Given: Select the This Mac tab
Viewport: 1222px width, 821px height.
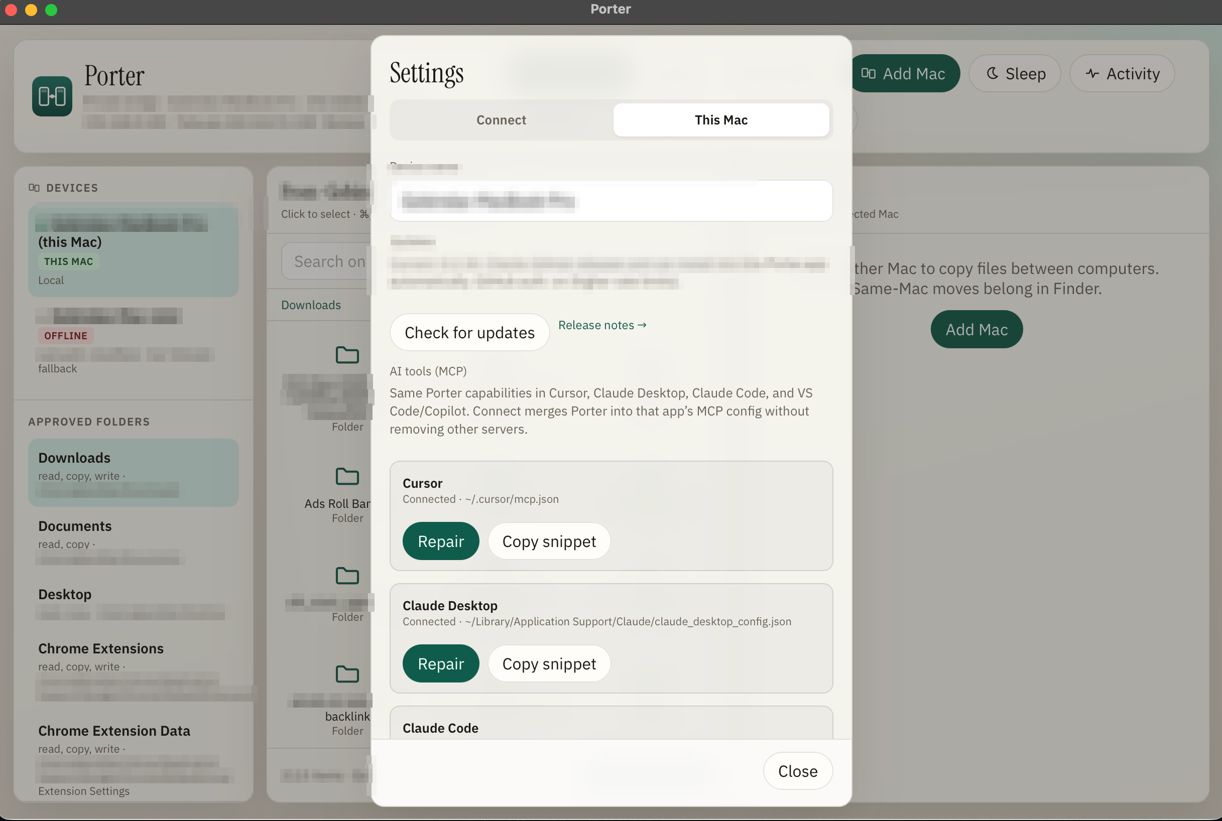Looking at the screenshot, I should 721,120.
